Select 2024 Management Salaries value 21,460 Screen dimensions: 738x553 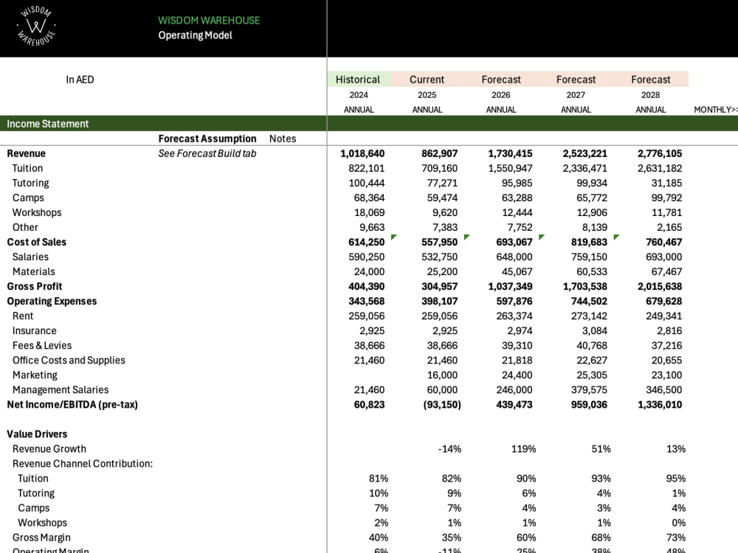370,390
